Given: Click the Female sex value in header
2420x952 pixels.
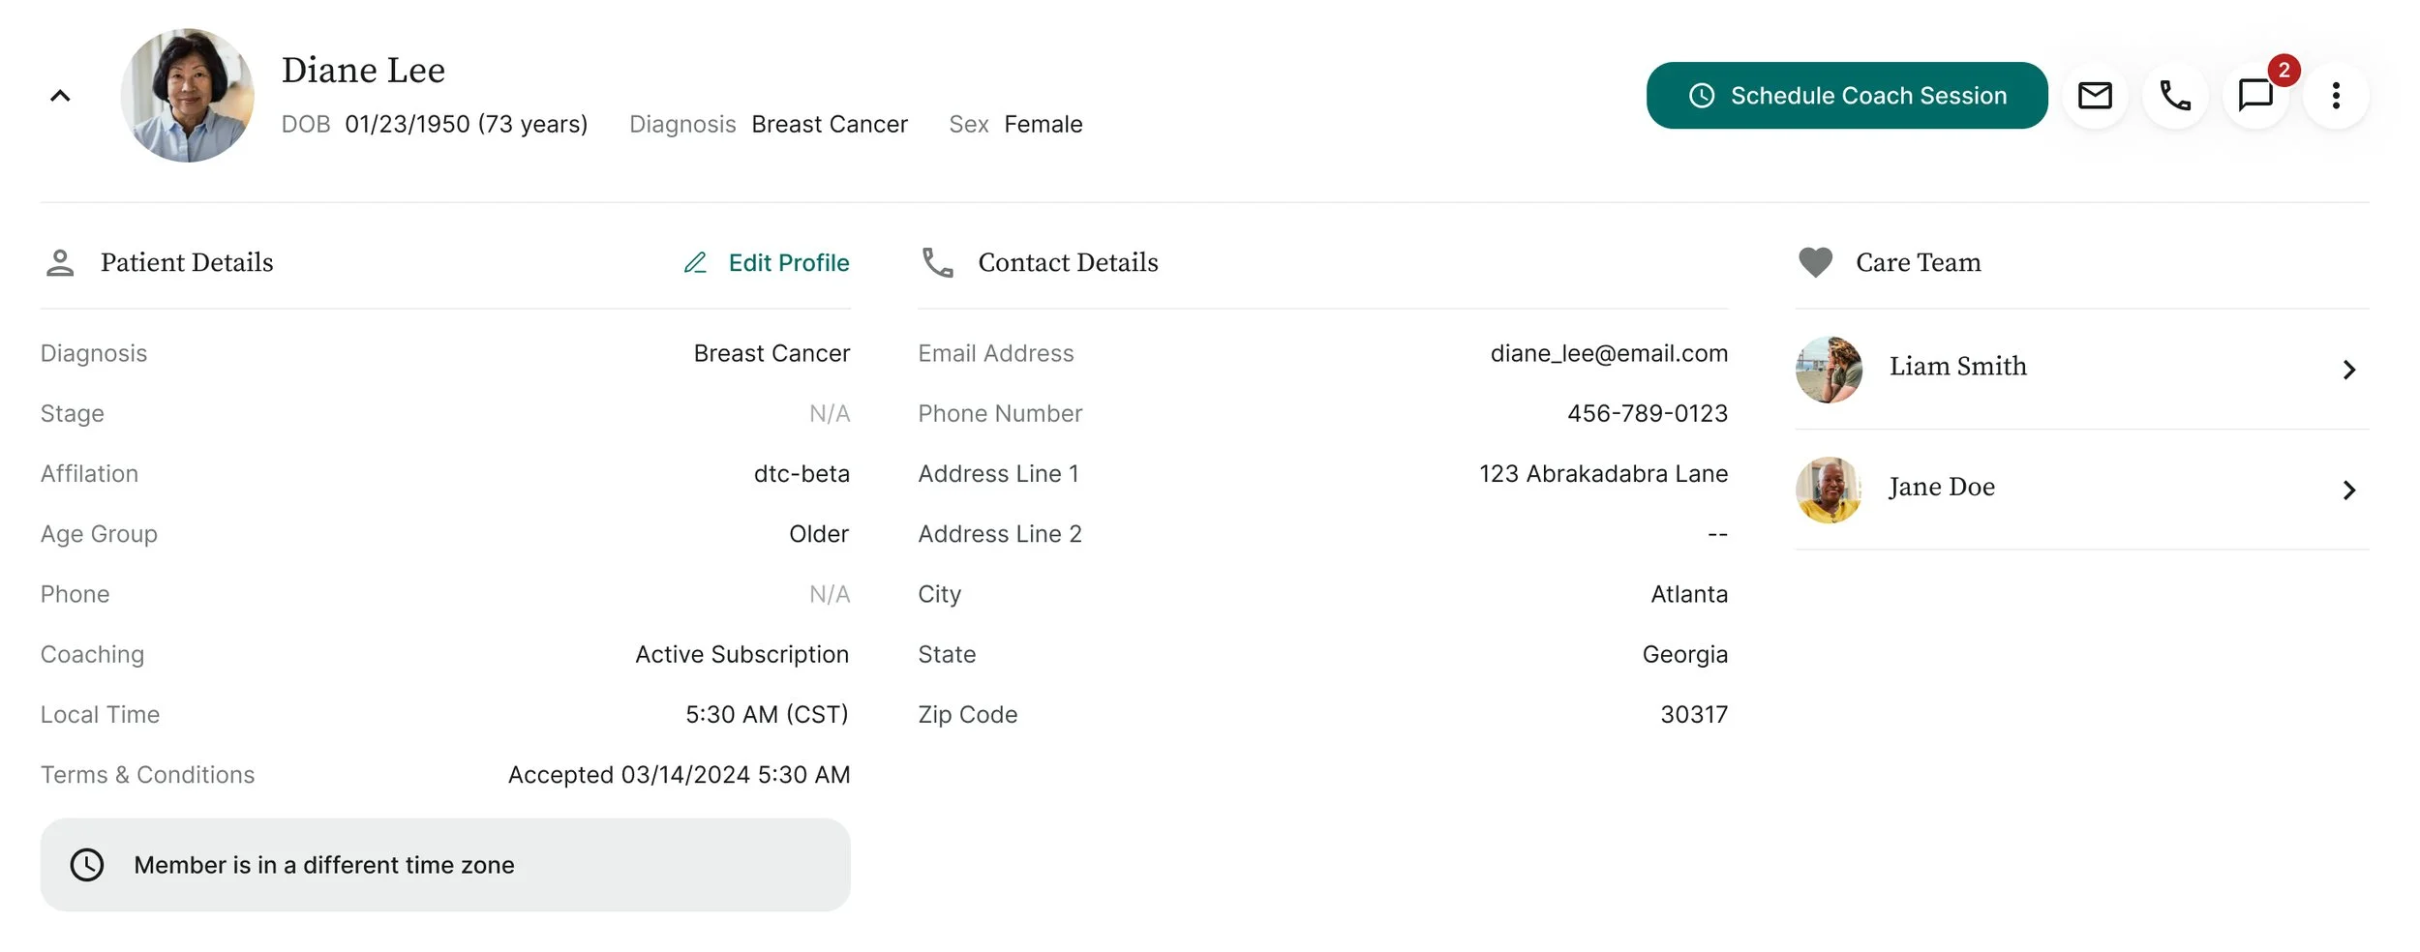Looking at the screenshot, I should (1044, 125).
